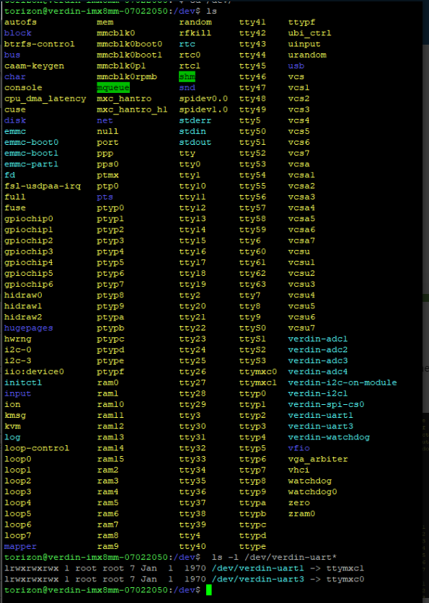Click the 'pts' directory name
Image resolution: width=429 pixels, height=603 pixels.
click(105, 197)
